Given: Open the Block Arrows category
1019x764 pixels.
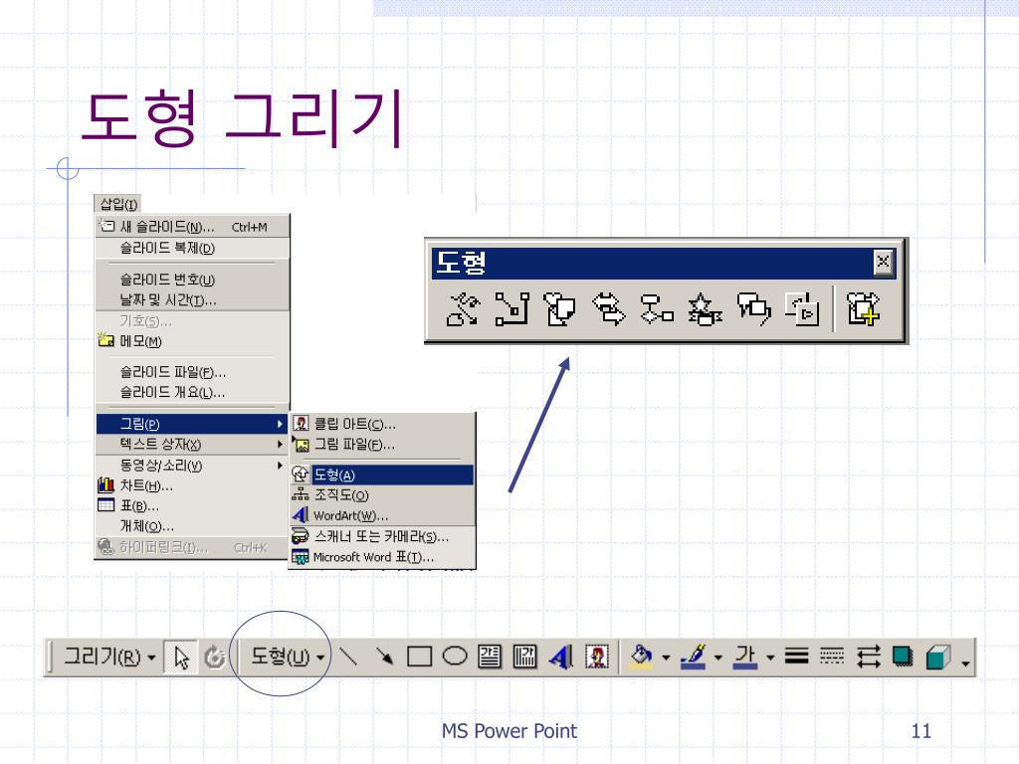Looking at the screenshot, I should 609,308.
